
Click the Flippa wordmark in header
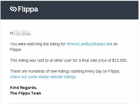pos(28,9)
